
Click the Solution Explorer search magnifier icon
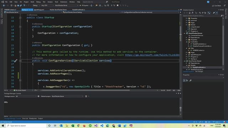click(x=222, y=16)
